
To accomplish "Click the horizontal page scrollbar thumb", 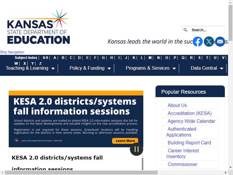I will pyautogui.click(x=81, y=173).
